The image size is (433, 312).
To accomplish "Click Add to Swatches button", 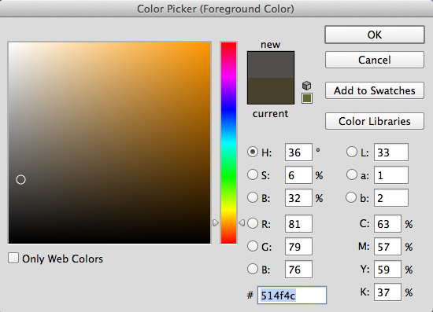I will (375, 90).
